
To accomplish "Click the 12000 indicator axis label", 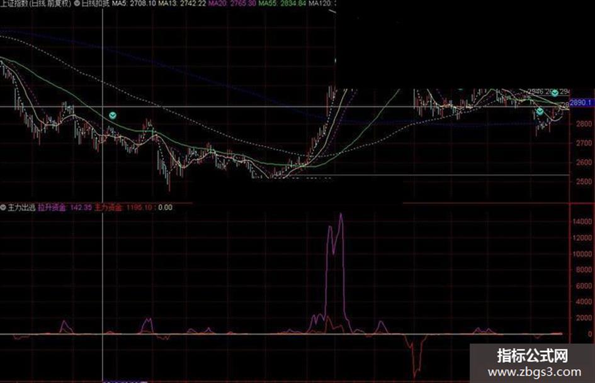I will click(x=582, y=238).
